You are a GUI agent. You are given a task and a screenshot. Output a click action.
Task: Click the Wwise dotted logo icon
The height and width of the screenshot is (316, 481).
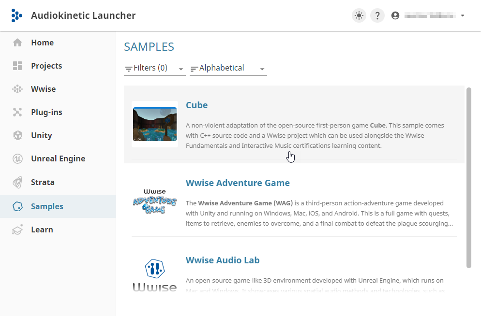tap(17, 89)
